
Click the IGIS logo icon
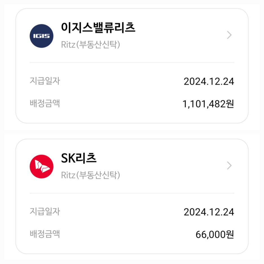tap(41, 36)
